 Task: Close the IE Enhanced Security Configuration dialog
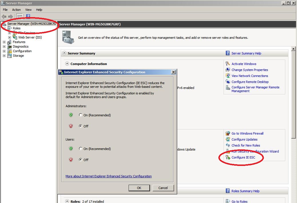173,72
